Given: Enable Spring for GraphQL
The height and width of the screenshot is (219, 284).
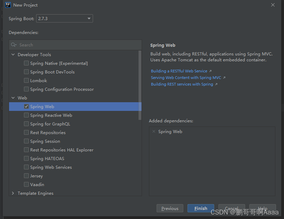Looking at the screenshot, I should 26,124.
